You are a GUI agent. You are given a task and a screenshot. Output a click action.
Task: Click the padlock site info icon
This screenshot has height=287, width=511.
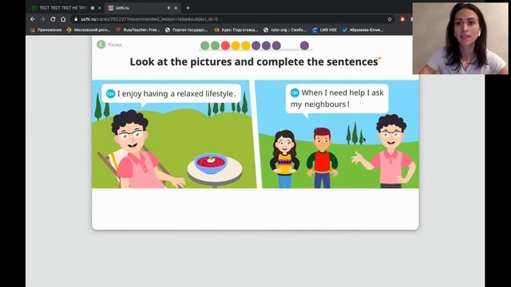pos(76,19)
